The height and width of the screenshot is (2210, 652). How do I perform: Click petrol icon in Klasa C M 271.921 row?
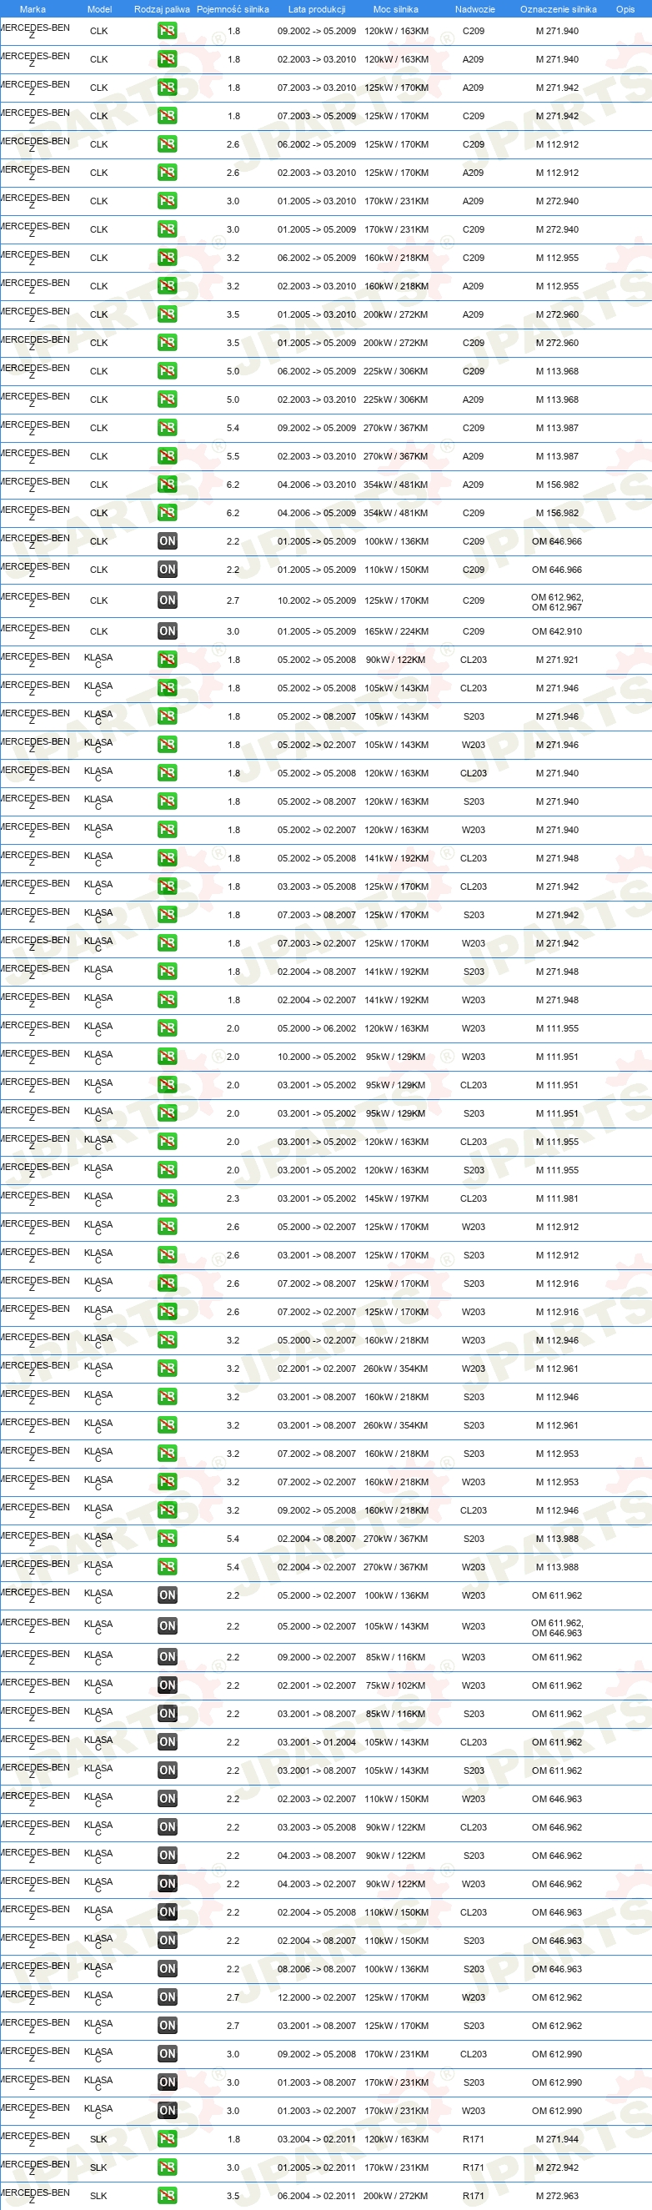(x=168, y=660)
